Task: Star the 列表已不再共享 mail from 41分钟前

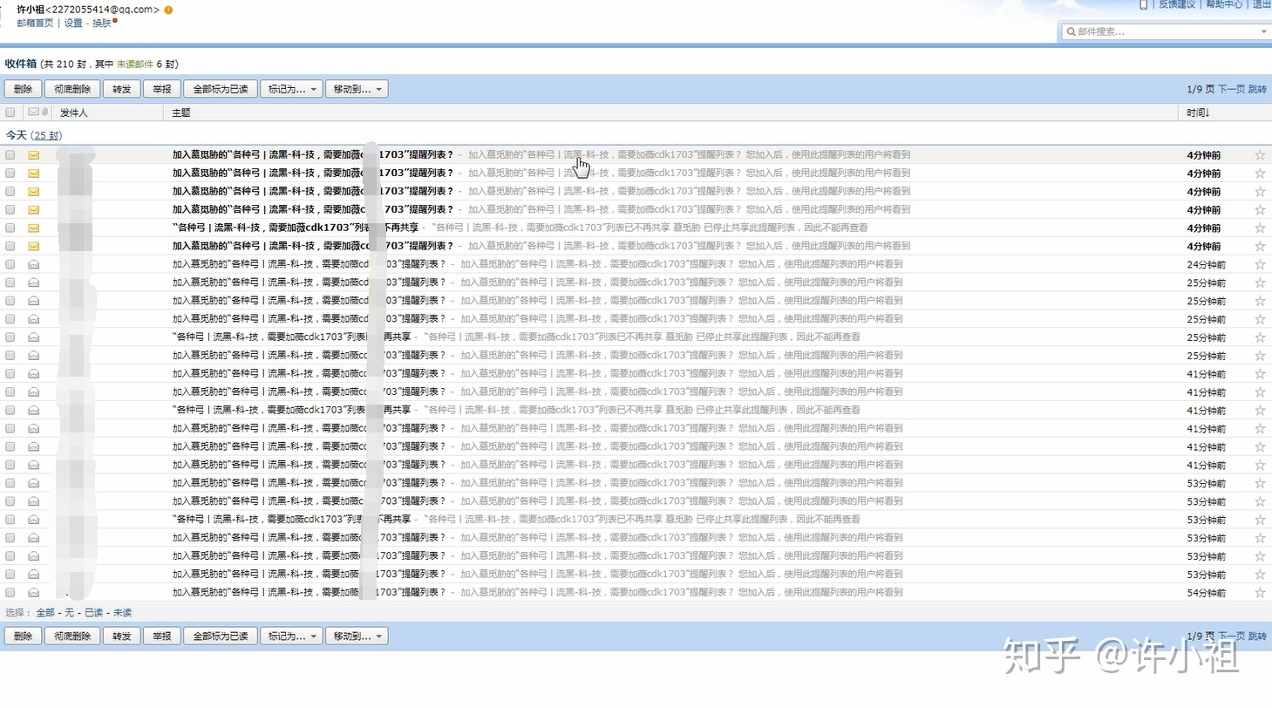Action: click(1260, 411)
